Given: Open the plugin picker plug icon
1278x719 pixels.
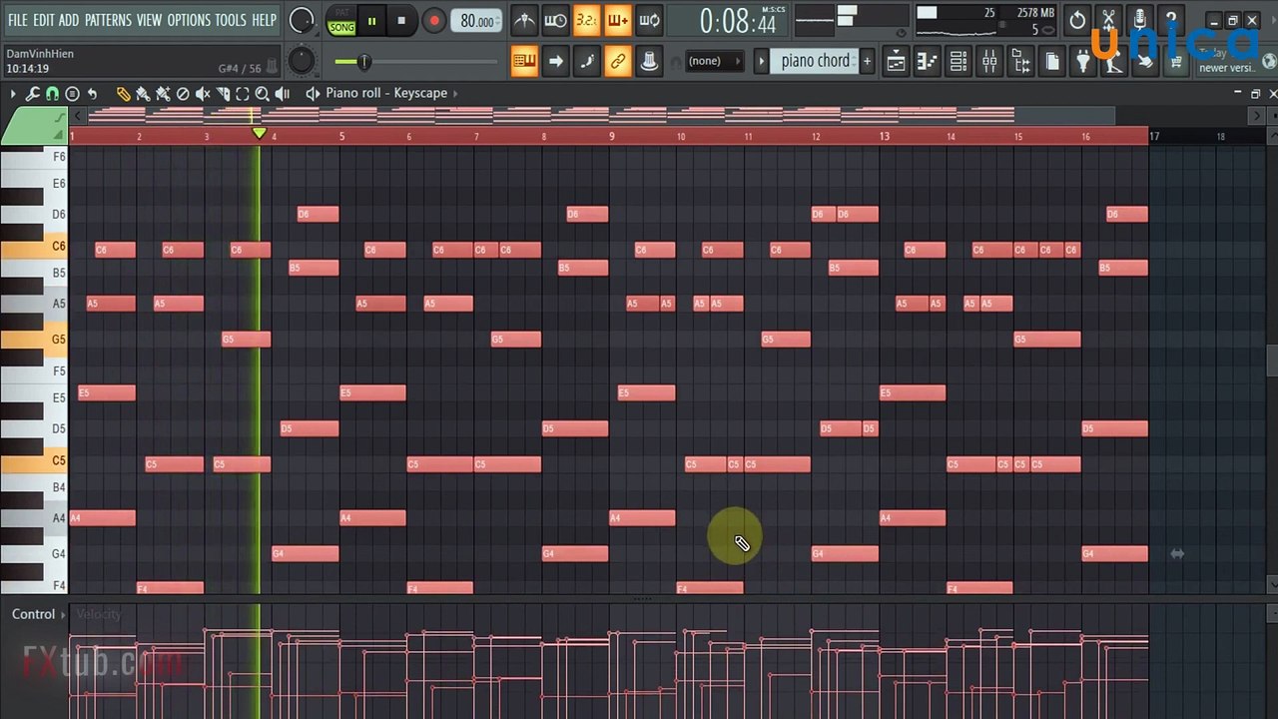Looking at the screenshot, I should point(1082,62).
